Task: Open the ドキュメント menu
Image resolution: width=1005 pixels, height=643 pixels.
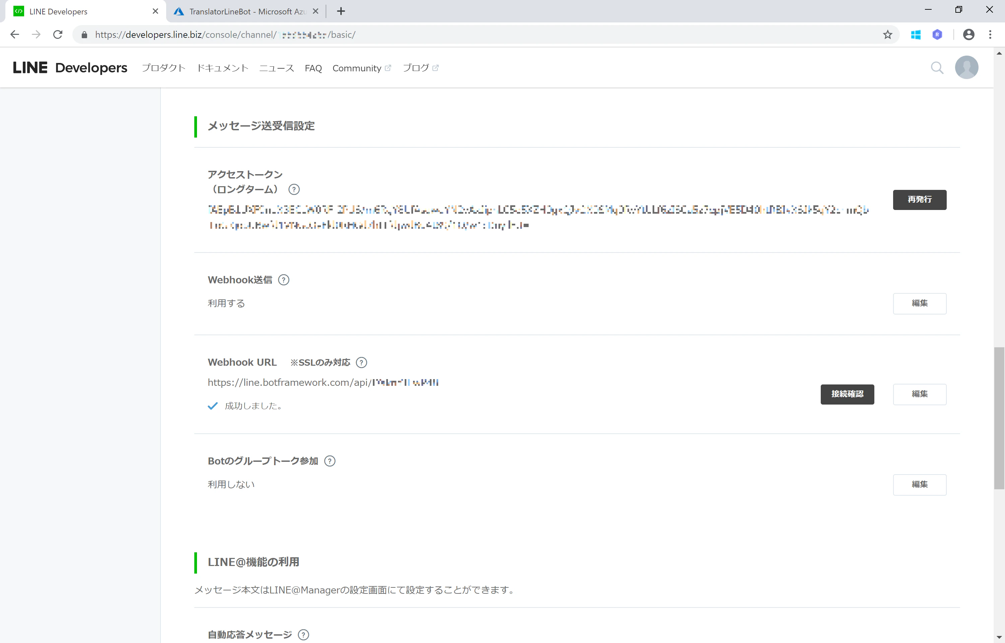Action: click(222, 68)
